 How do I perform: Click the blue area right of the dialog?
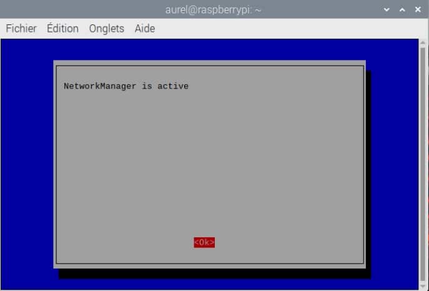(393, 162)
